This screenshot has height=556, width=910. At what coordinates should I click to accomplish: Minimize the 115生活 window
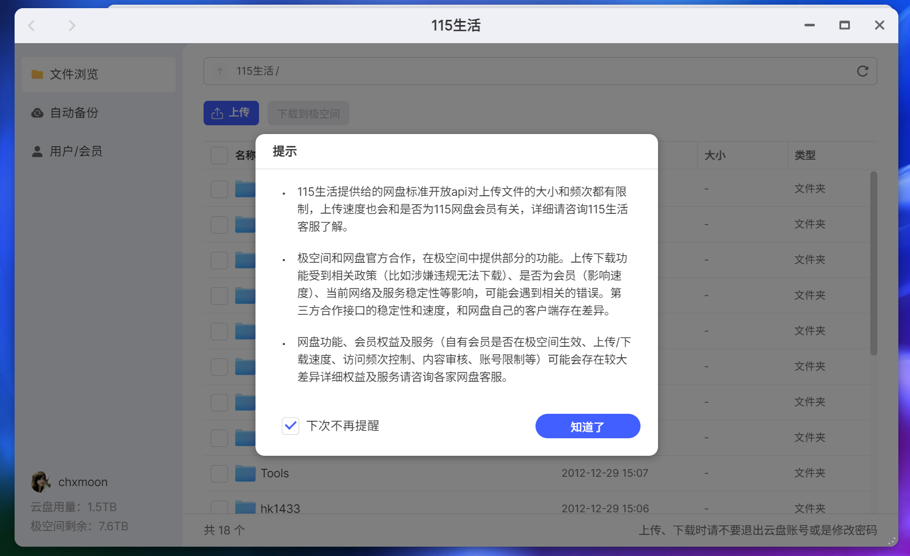(x=810, y=25)
